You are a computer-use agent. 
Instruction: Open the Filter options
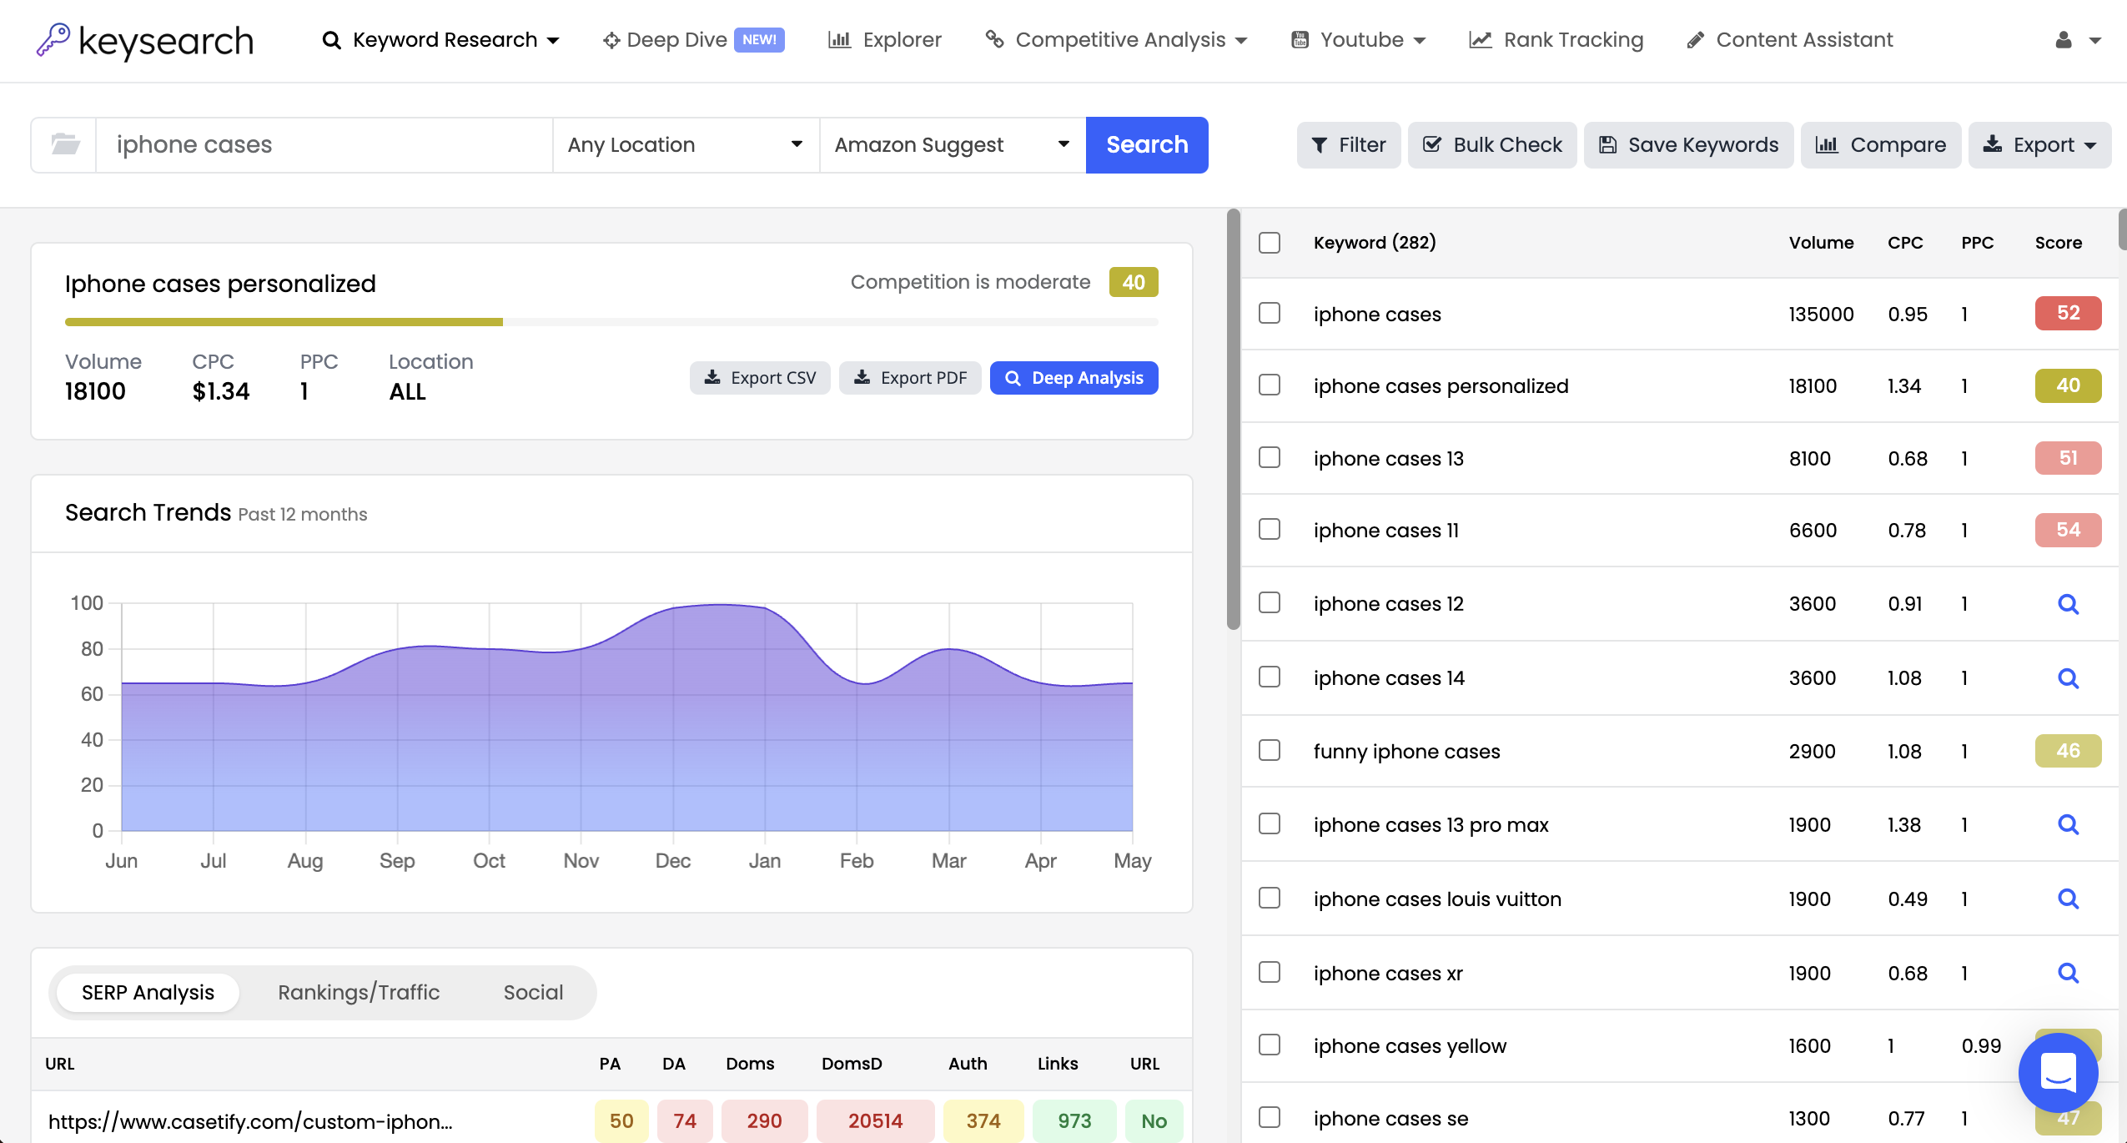tap(1348, 144)
